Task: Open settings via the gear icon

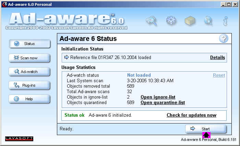Action: (171, 21)
